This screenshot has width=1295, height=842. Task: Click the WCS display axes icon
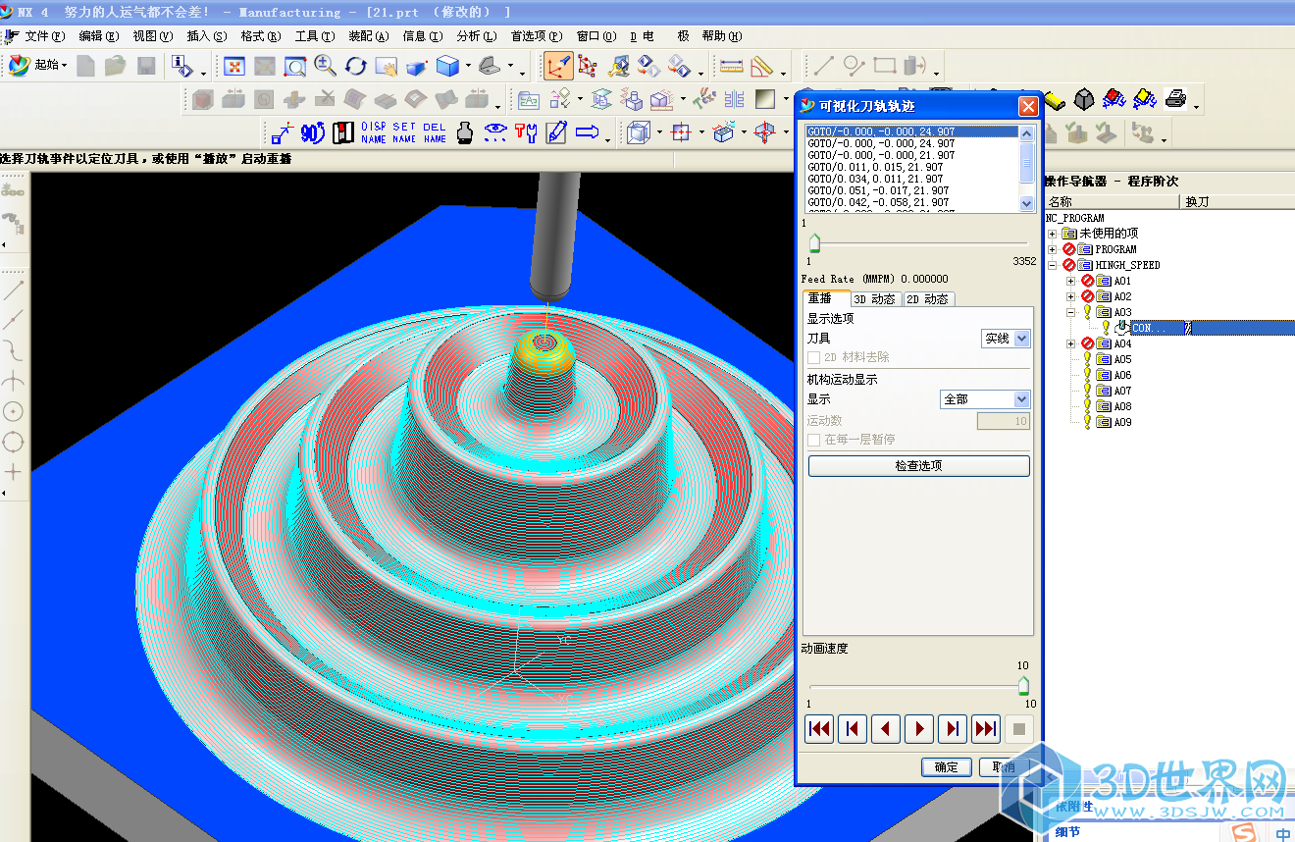point(557,67)
